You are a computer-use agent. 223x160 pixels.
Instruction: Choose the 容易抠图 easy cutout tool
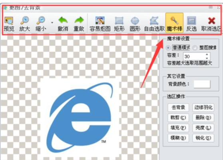pos(100,24)
